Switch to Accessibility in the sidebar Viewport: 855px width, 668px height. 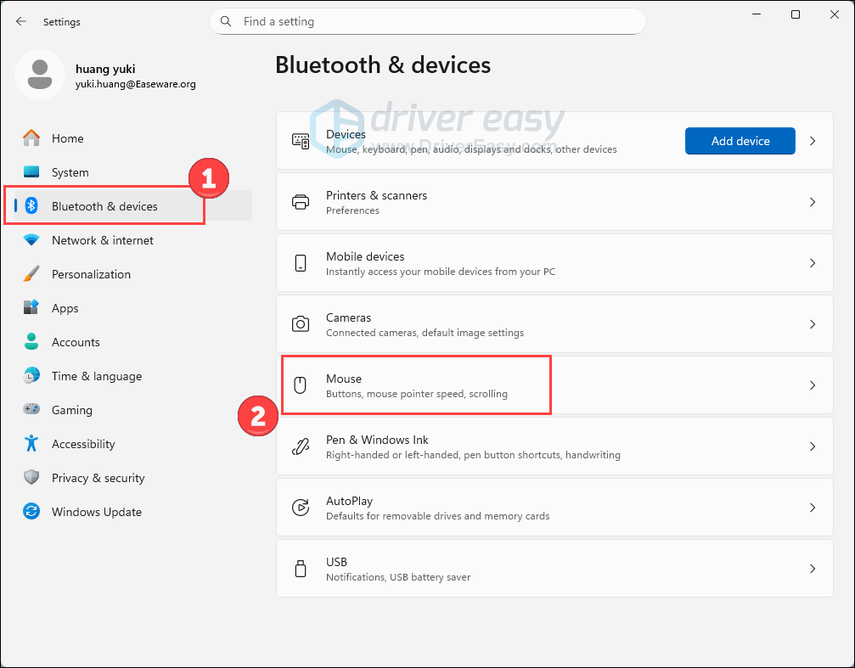pyautogui.click(x=82, y=444)
